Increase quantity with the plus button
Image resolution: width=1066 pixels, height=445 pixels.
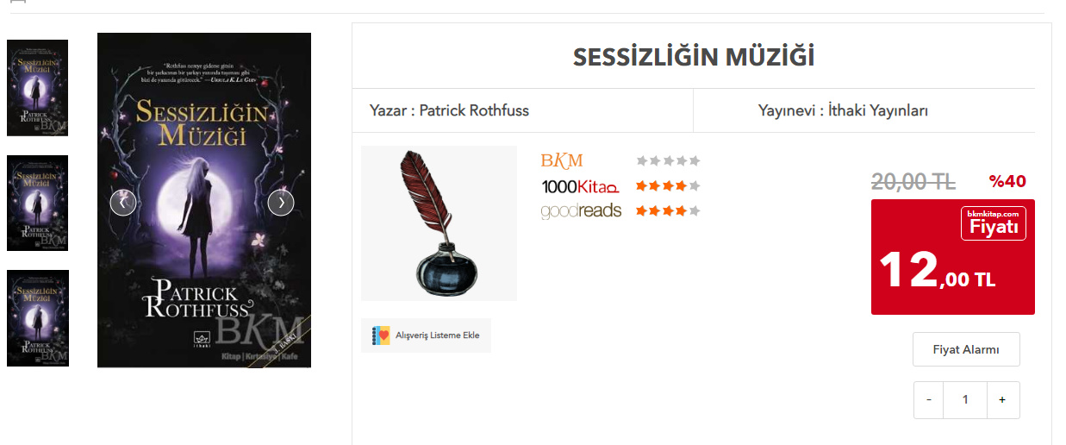click(1002, 400)
